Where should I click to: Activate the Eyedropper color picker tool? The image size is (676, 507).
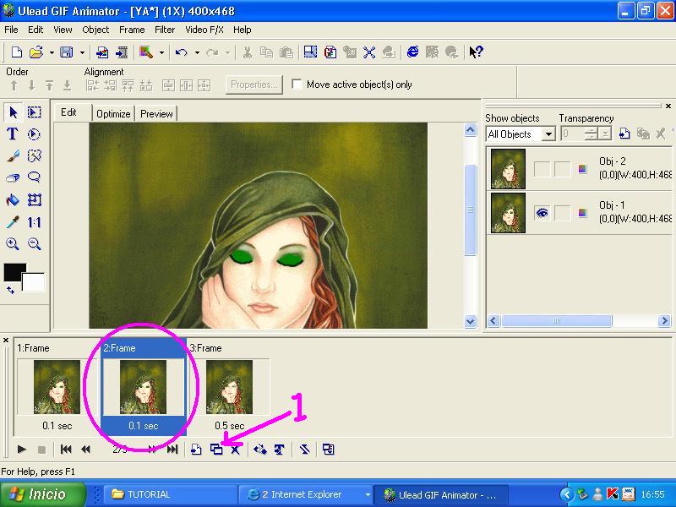14,222
